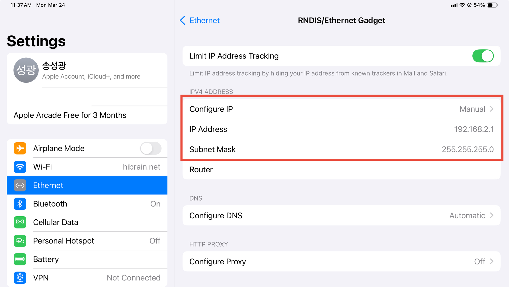Image resolution: width=509 pixels, height=287 pixels.
Task: Go back to Ethernet list
Action: click(x=200, y=20)
